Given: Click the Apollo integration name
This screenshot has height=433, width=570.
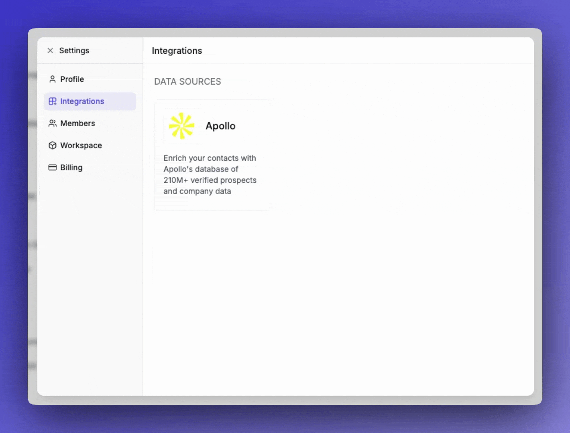Looking at the screenshot, I should pyautogui.click(x=220, y=126).
